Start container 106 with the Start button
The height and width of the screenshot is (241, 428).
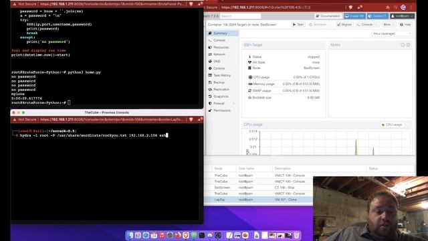298,25
